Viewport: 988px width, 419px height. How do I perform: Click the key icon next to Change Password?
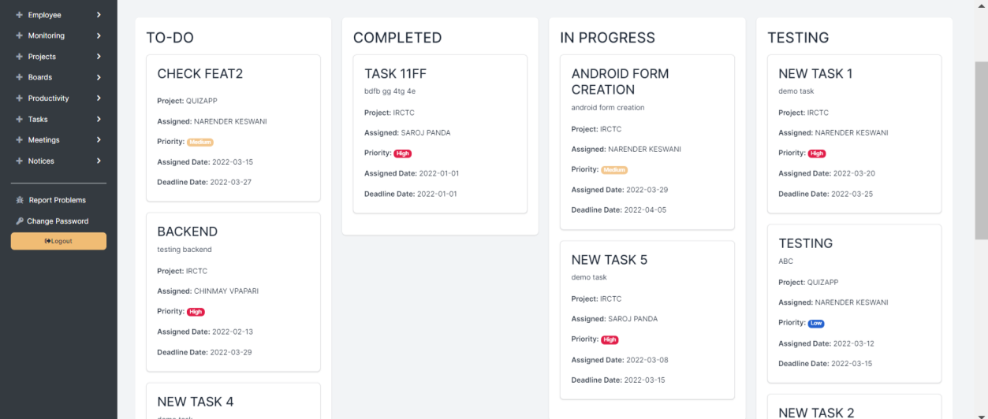20,221
